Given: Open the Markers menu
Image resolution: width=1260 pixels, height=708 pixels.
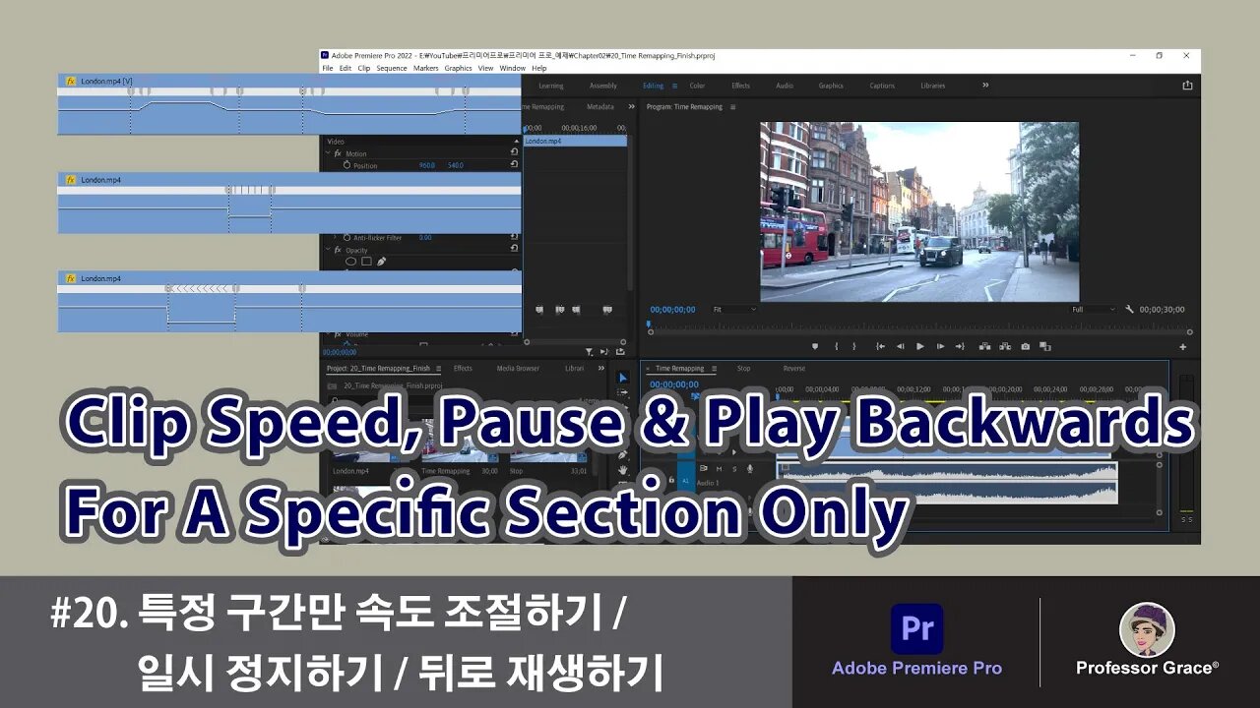Looking at the screenshot, I should 426,68.
